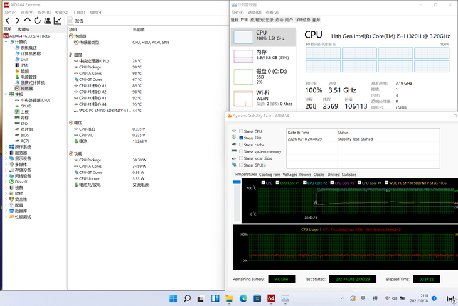Toggle the CPU Core #4 graph checkbox
The height and width of the screenshot is (306, 458).
pyautogui.click(x=359, y=183)
